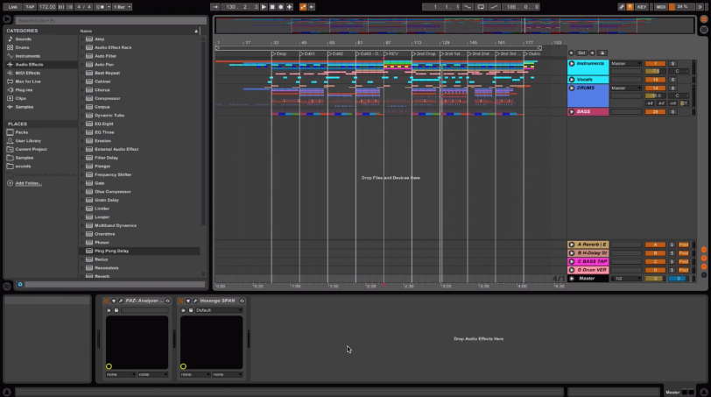Toggle the metronome button
711x397 pixels.
tap(100, 7)
